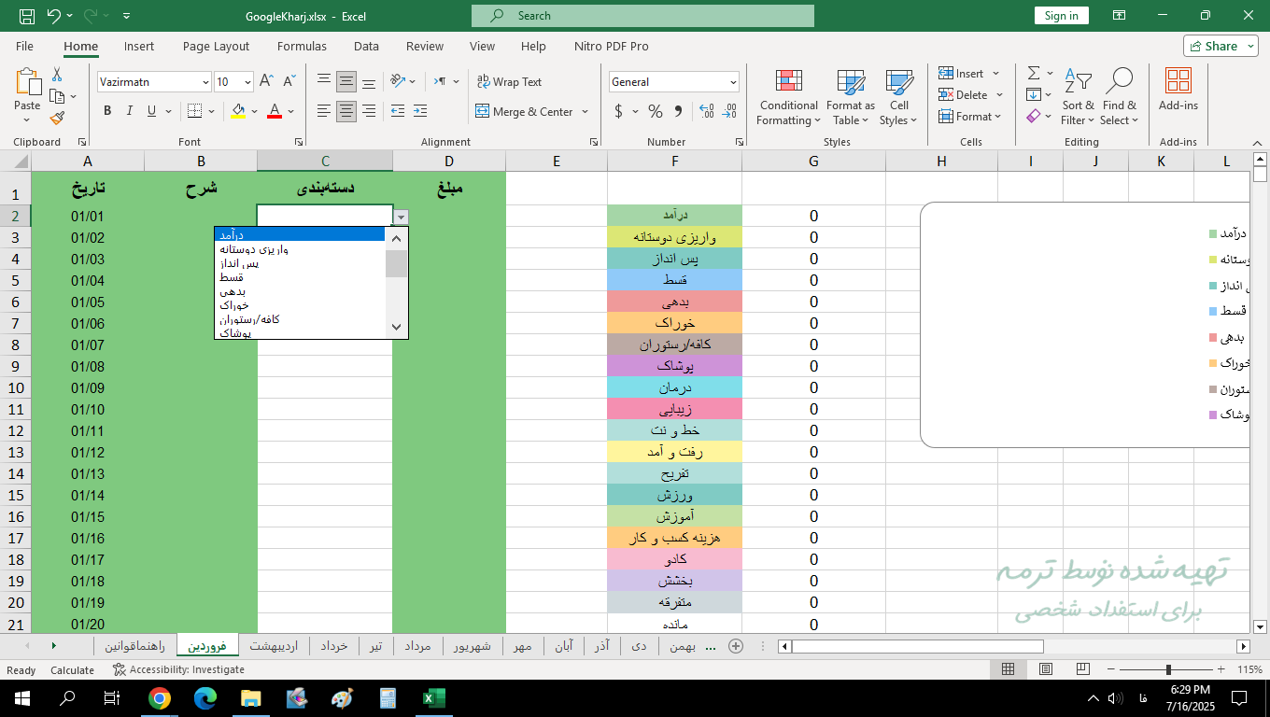Screen dimensions: 1270x717
Task: Click the Conditional Formatting icon
Action: tap(788, 82)
